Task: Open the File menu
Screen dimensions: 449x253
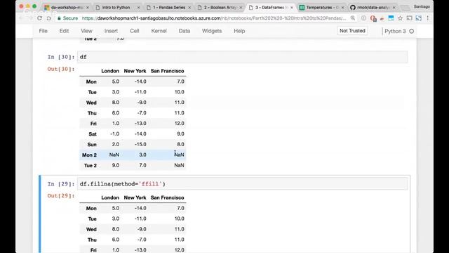Action: coord(43,31)
